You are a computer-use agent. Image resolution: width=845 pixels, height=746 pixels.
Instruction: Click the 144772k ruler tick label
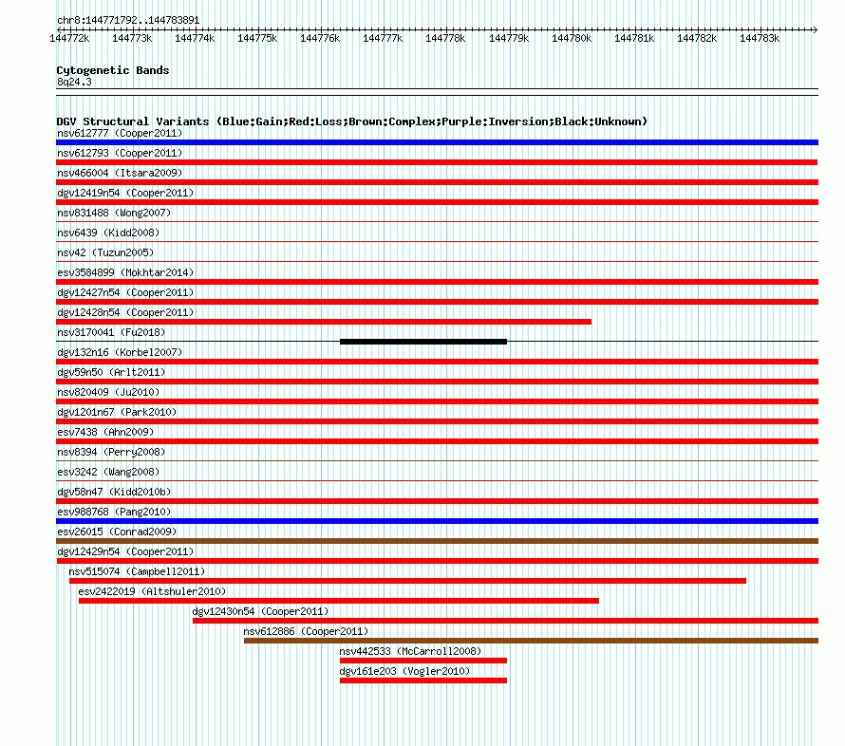(69, 38)
